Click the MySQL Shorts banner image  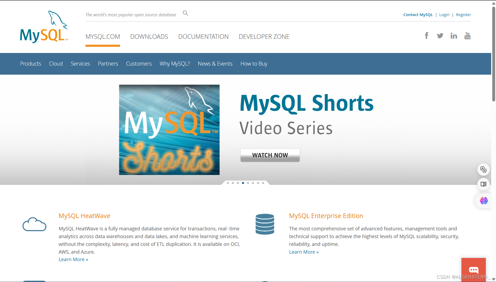[169, 130]
